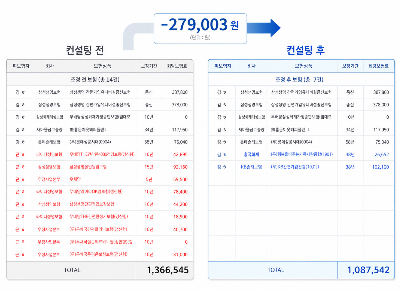401x291 pixels.
Task: Click the 회사 header of the left table
Action: click(49, 66)
